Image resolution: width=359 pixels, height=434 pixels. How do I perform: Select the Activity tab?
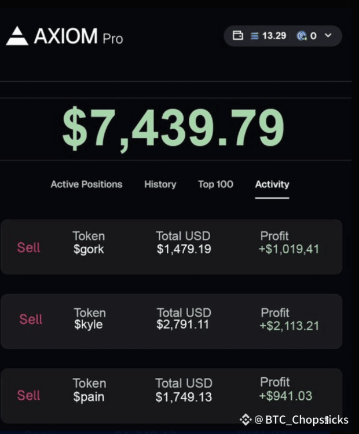point(272,184)
